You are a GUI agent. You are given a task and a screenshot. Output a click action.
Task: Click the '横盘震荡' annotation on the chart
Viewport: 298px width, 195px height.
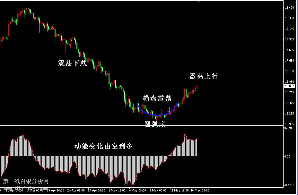point(157,98)
